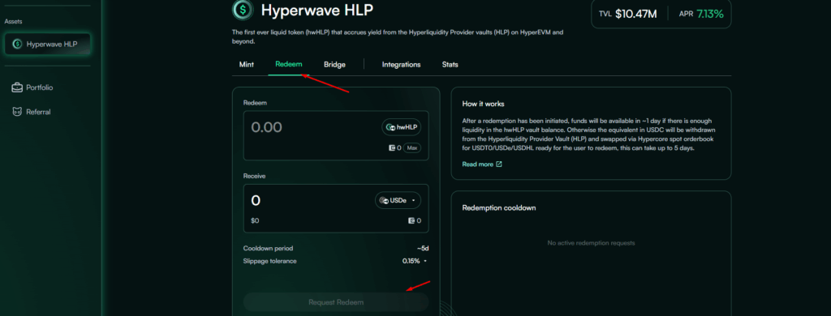Click the "Cooldown period" label

point(268,248)
